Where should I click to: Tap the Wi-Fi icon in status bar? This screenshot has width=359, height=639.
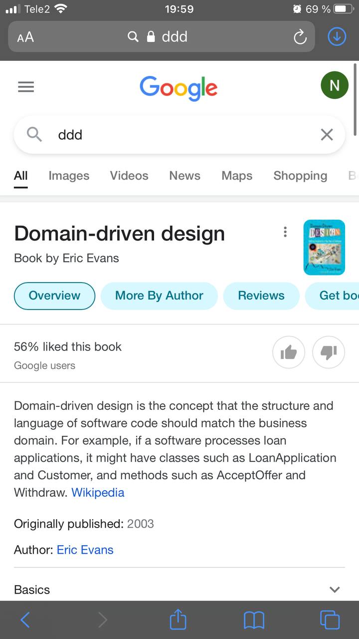[x=61, y=8]
